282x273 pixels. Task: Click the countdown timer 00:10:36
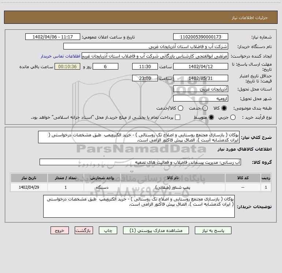click(x=67, y=67)
